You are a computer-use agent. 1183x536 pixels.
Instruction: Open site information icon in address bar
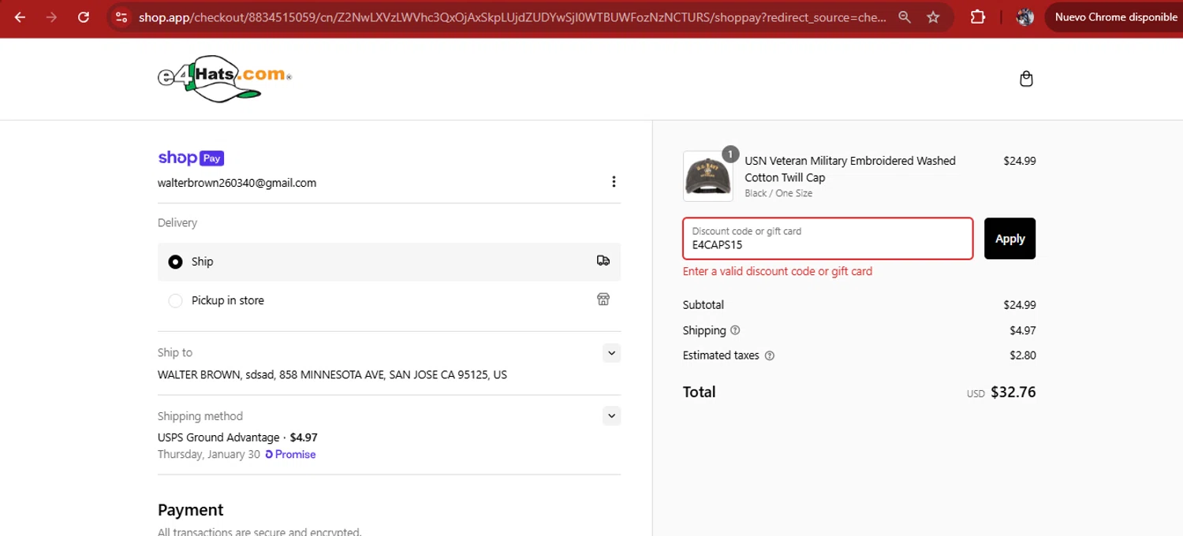120,17
